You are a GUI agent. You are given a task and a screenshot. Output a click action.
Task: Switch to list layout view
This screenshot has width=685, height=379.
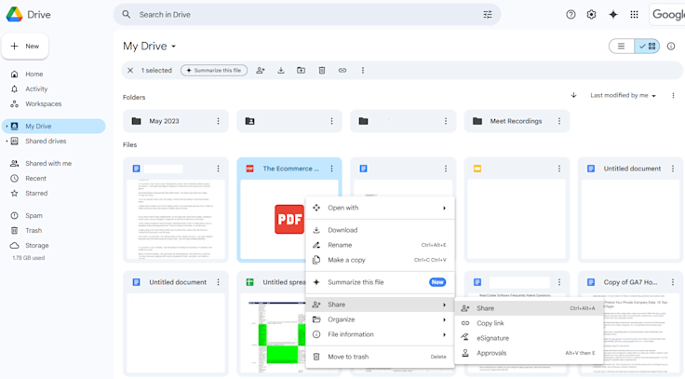621,47
